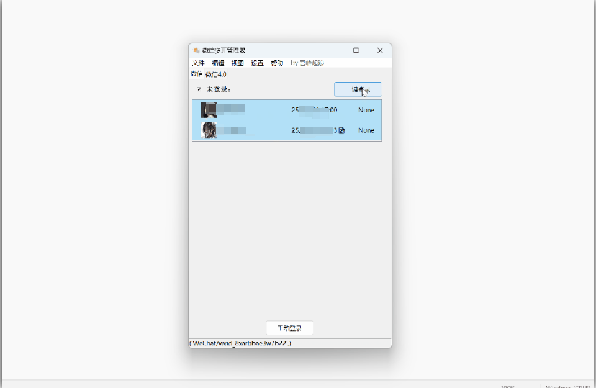Open the 设置 menu
This screenshot has height=388, width=596.
257,63
